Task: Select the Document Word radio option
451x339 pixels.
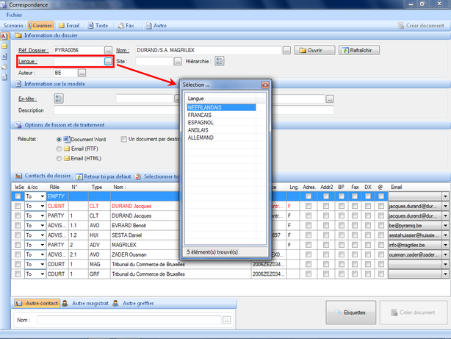Action: (x=59, y=138)
